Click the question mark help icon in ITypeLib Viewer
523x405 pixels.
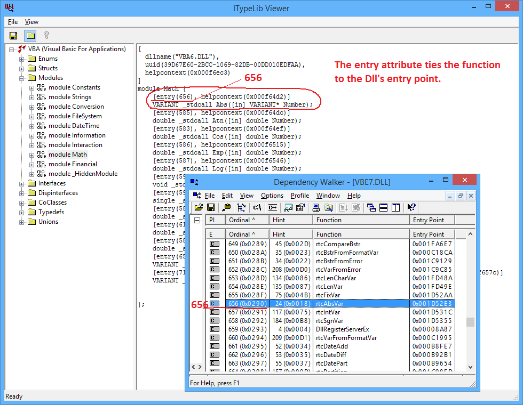pos(46,35)
